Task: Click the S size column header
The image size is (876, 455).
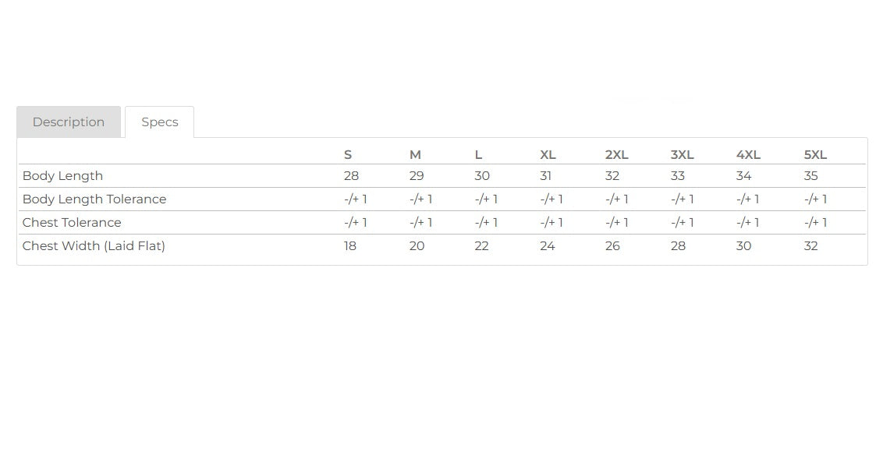Action: point(347,154)
